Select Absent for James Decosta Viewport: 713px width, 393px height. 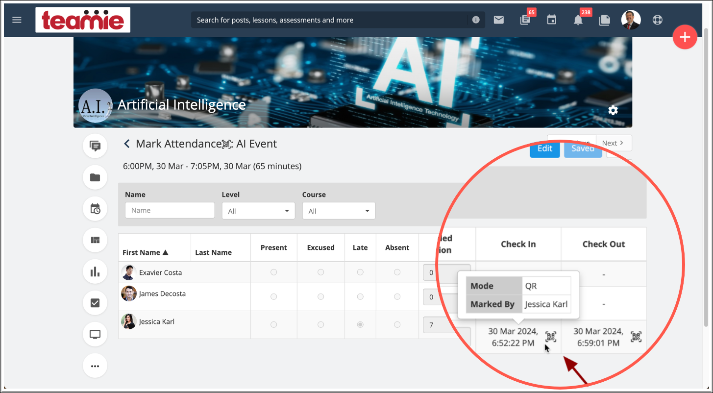397,296
